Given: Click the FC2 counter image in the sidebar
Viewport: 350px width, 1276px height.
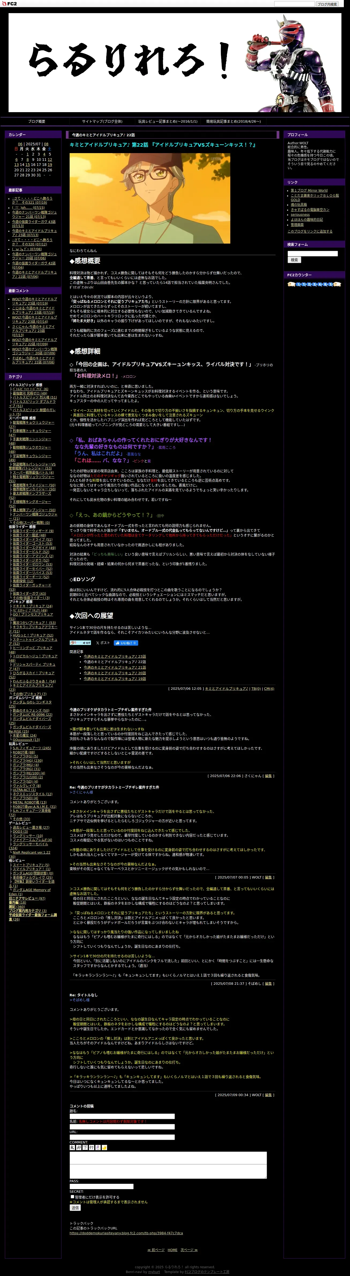Looking at the screenshot, I should click(x=314, y=284).
